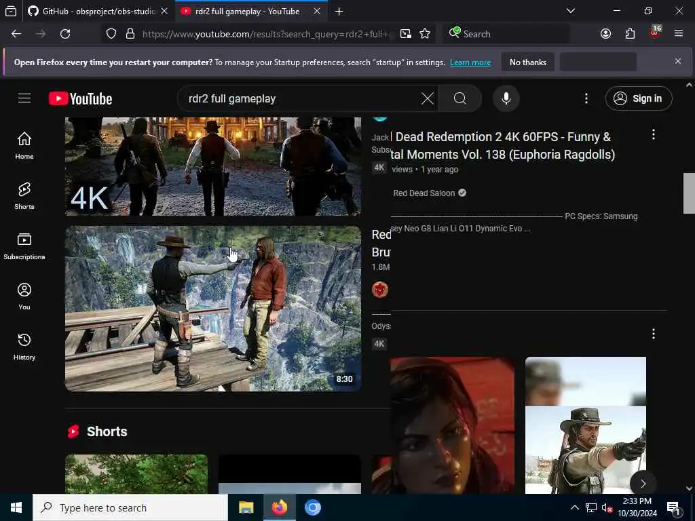Open Shorts in sidebar

point(24,196)
